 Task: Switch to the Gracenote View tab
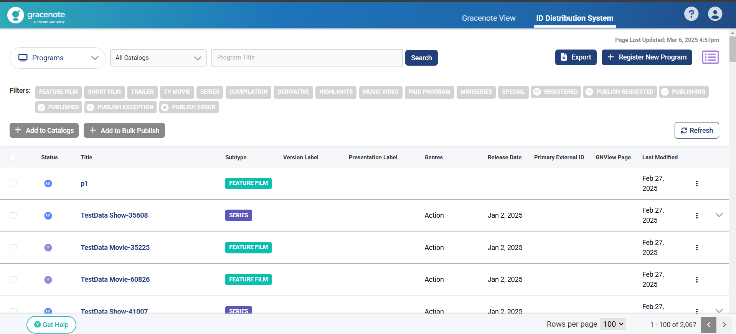488,18
